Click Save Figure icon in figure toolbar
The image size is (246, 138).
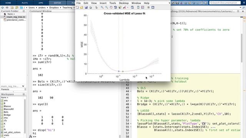[86, 7]
